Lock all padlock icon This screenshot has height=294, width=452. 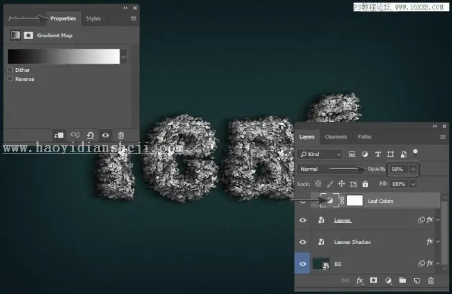tap(365, 184)
